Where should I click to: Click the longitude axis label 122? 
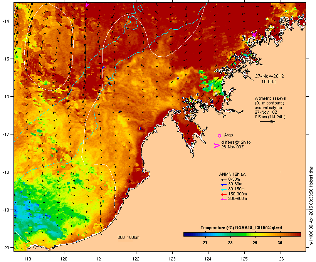coord(136,259)
